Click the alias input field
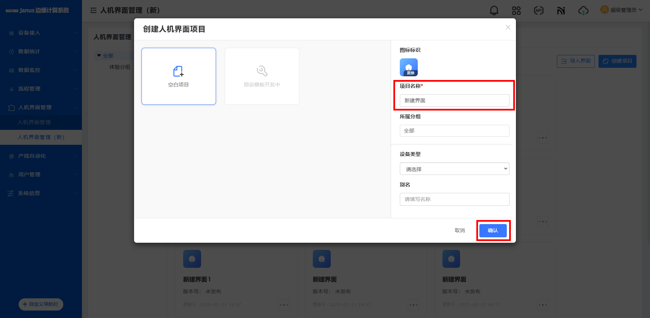The image size is (650, 318). click(454, 199)
